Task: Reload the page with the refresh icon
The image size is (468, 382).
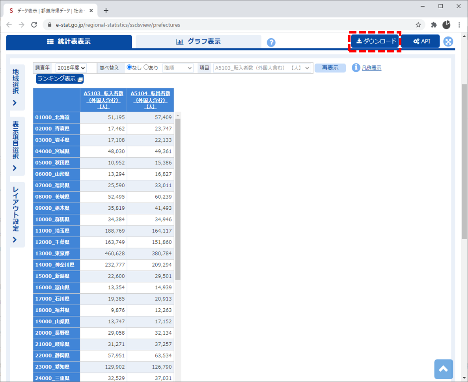Action: (x=34, y=25)
